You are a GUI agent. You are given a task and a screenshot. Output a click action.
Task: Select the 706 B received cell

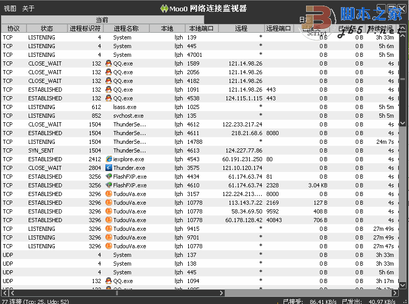(x=320, y=220)
